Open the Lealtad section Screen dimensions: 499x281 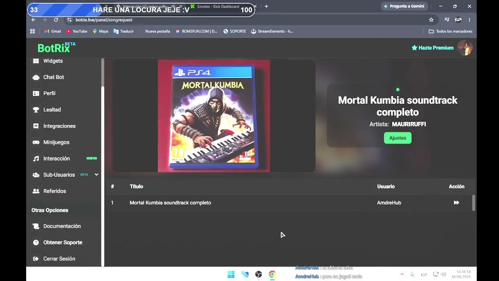52,110
